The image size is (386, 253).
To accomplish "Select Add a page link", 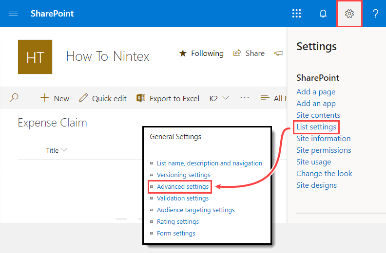I will tap(316, 92).
